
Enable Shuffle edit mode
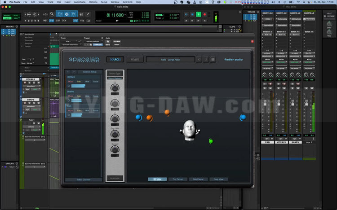click(x=7, y=15)
